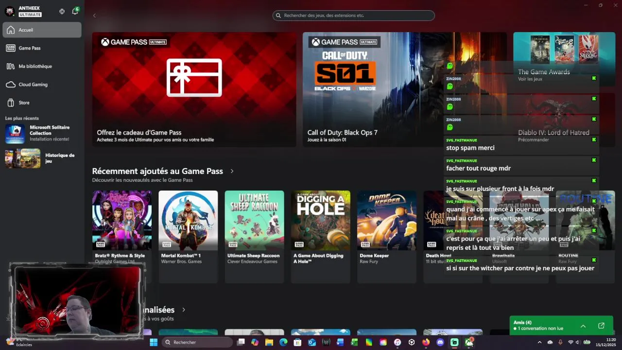Open Microsoft Store from the taskbar
Image resolution: width=622 pixels, height=350 pixels.
[x=297, y=342]
